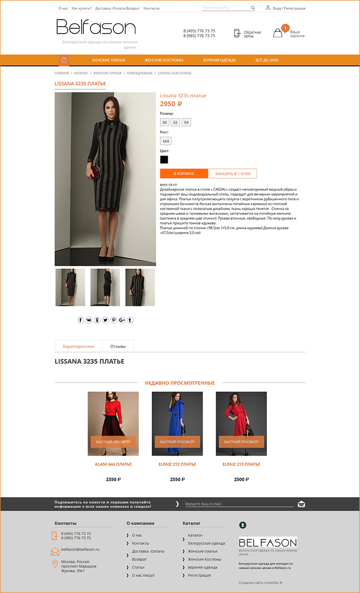Share product on Facebook icon
The width and height of the screenshot is (360, 593).
[x=80, y=320]
